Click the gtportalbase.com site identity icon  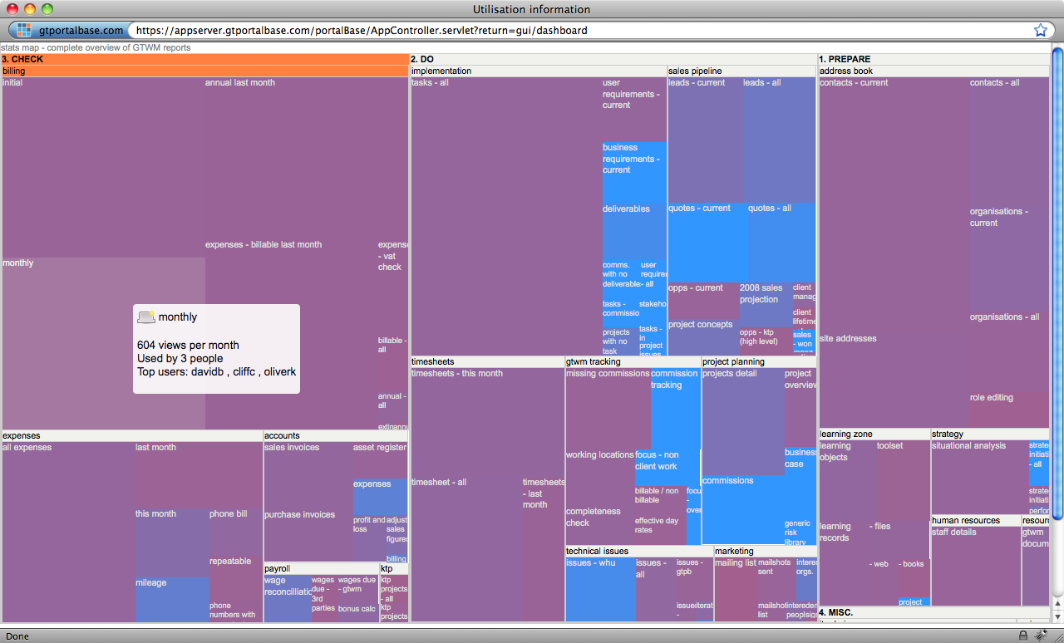click(x=24, y=31)
